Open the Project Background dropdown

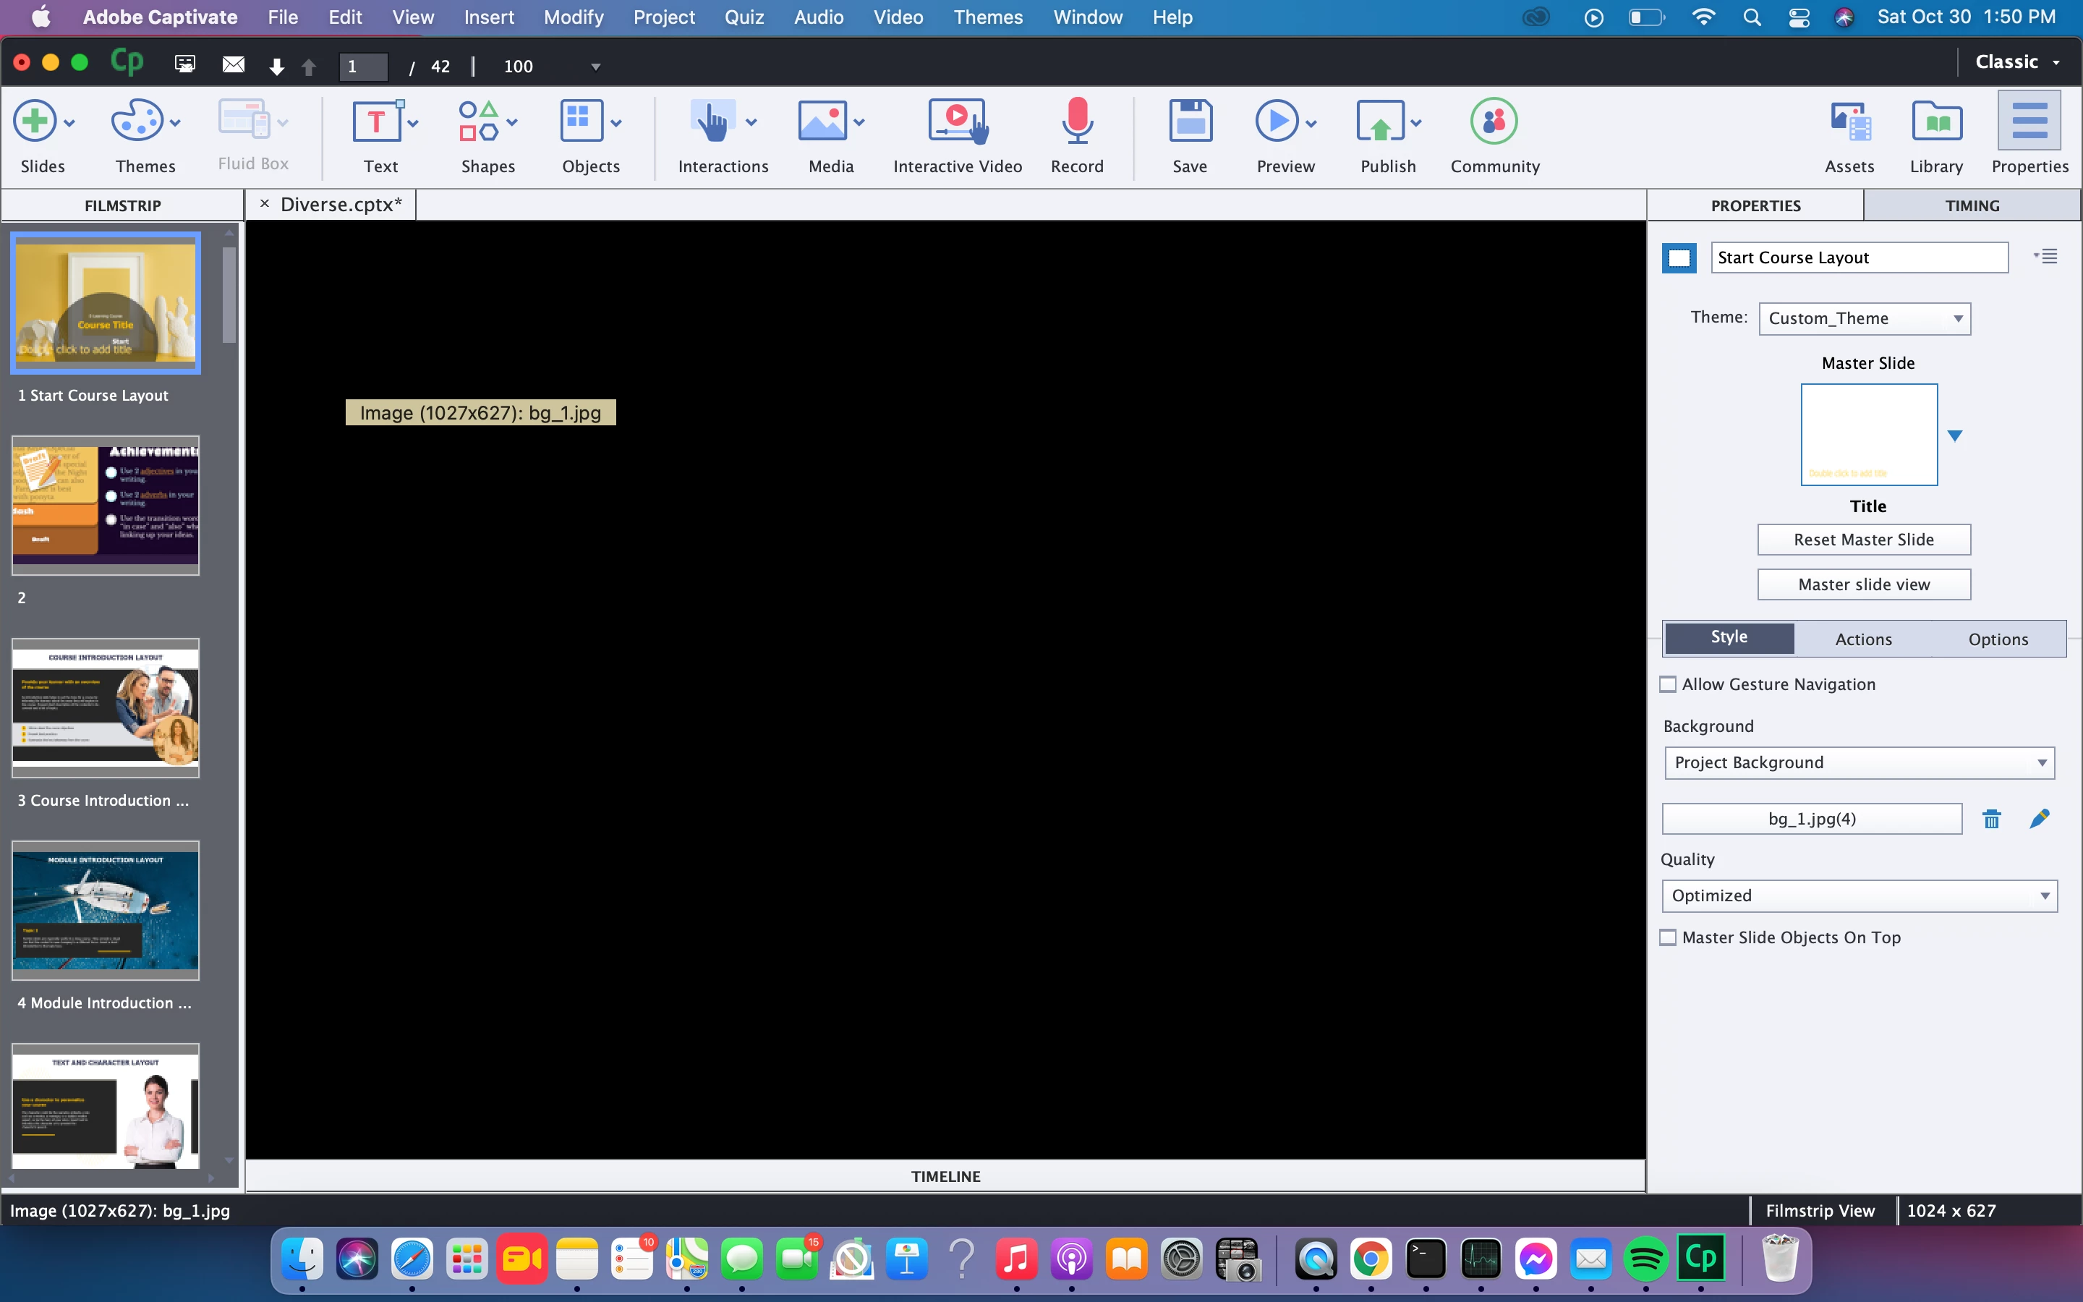1858,763
